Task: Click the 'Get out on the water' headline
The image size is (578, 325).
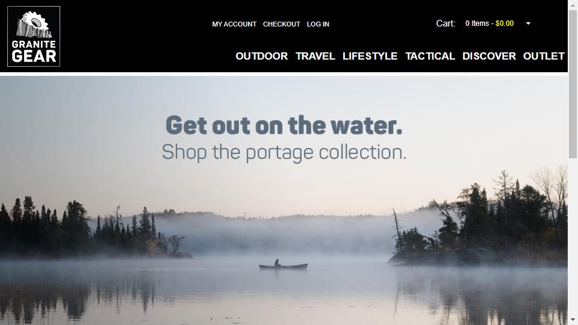Action: (284, 125)
